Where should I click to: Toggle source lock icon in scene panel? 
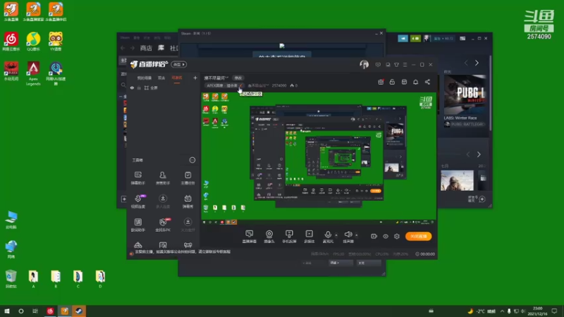139,87
